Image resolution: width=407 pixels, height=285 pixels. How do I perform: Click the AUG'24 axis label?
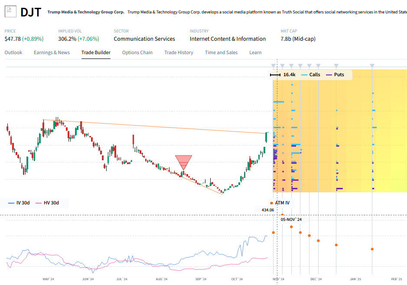[161, 279]
